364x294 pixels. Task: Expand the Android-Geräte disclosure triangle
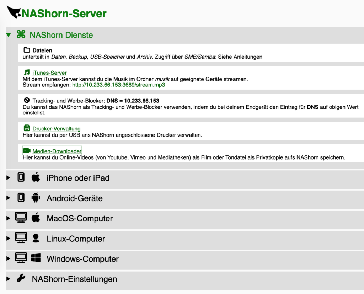click(x=9, y=198)
